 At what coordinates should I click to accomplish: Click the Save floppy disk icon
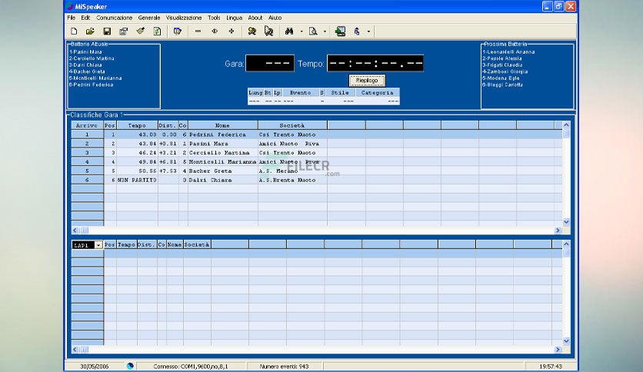pos(107,32)
